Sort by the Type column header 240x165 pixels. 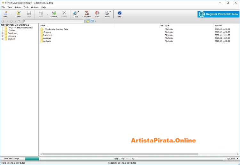(x=189, y=26)
